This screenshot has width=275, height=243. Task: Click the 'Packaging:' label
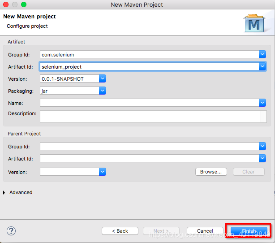click(x=21, y=91)
